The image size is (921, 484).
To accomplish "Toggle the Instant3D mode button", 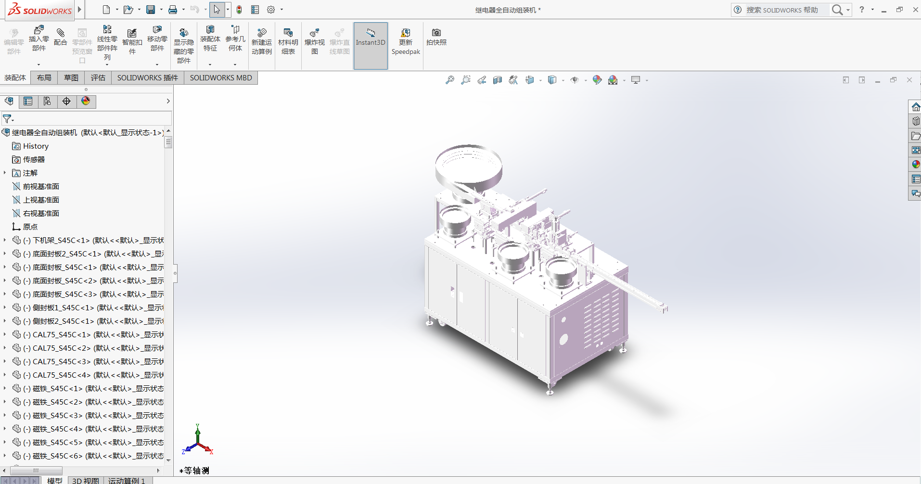I will tap(371, 37).
